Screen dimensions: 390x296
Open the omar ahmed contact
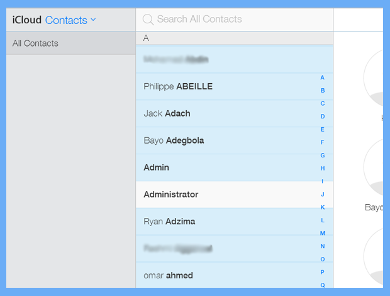(168, 275)
